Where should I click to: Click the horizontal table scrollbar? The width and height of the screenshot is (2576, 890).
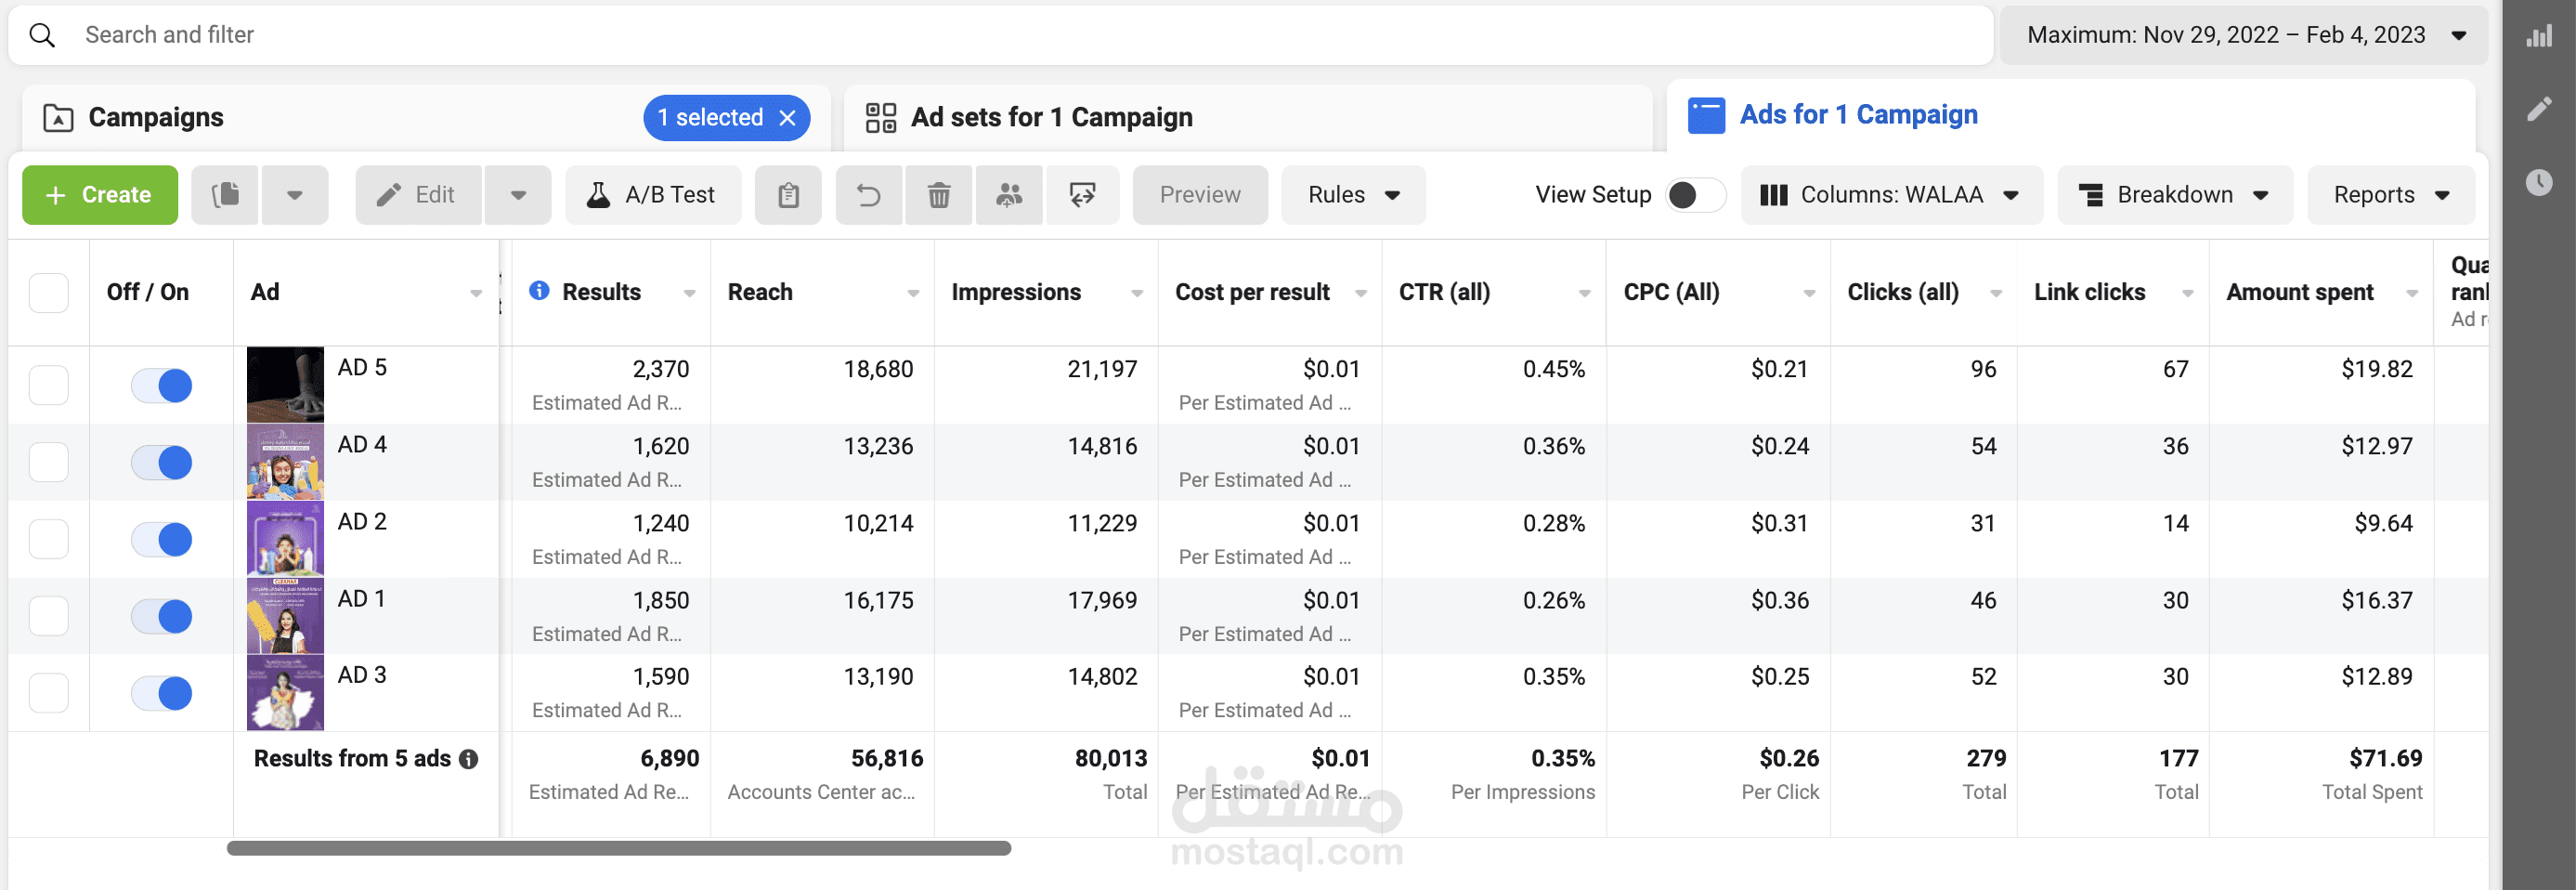point(618,848)
